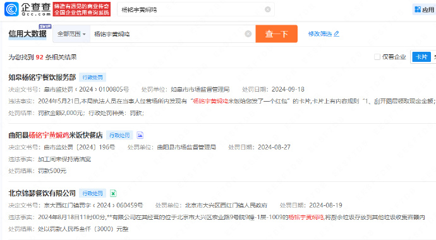Click penalty date 2024-08-27
436x240 pixels.
tap(274, 147)
